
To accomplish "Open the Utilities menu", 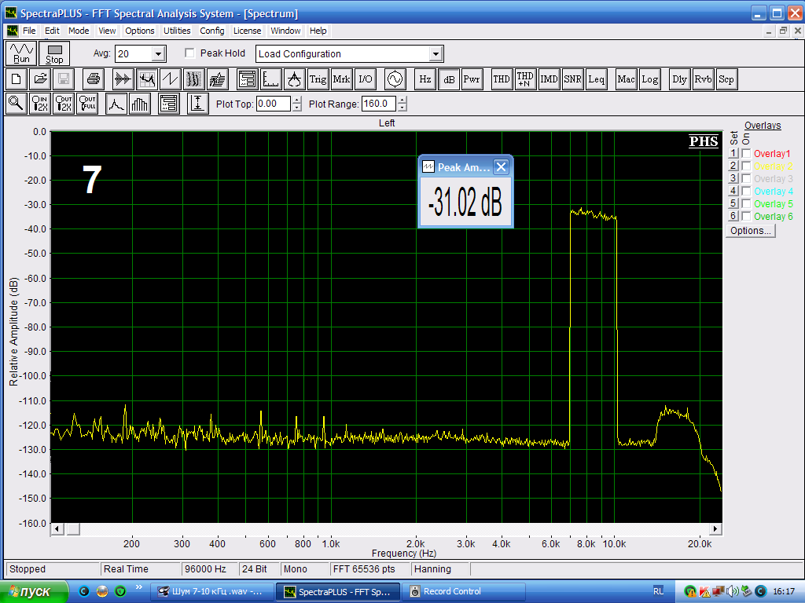I will pos(177,31).
